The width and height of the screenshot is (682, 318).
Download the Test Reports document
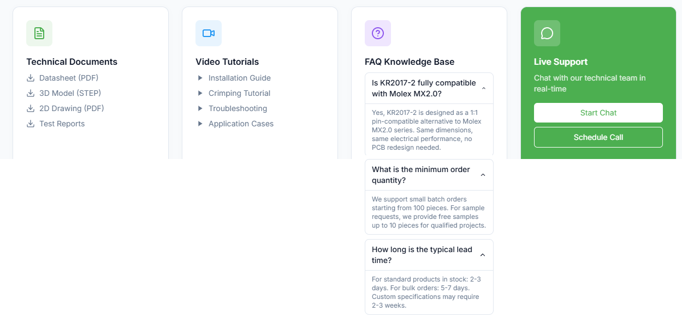tap(62, 124)
